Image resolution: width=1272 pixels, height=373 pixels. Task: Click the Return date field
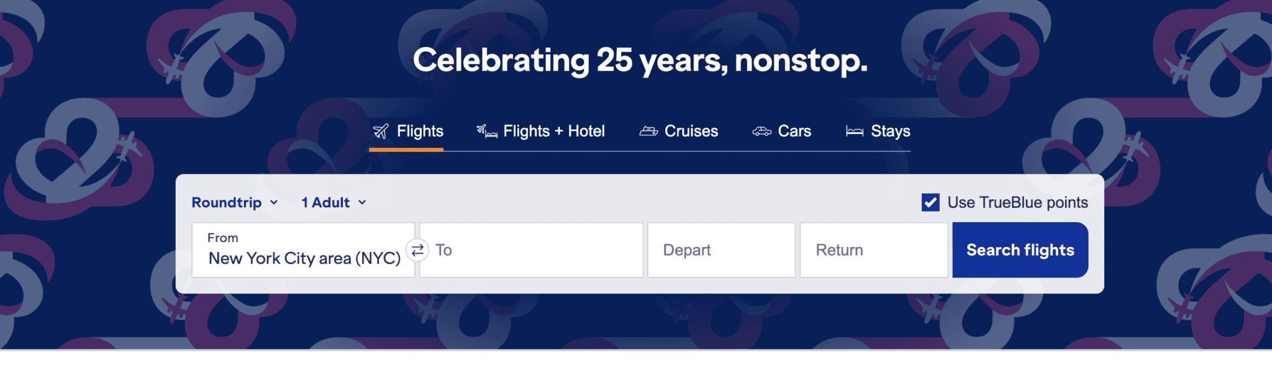point(873,249)
